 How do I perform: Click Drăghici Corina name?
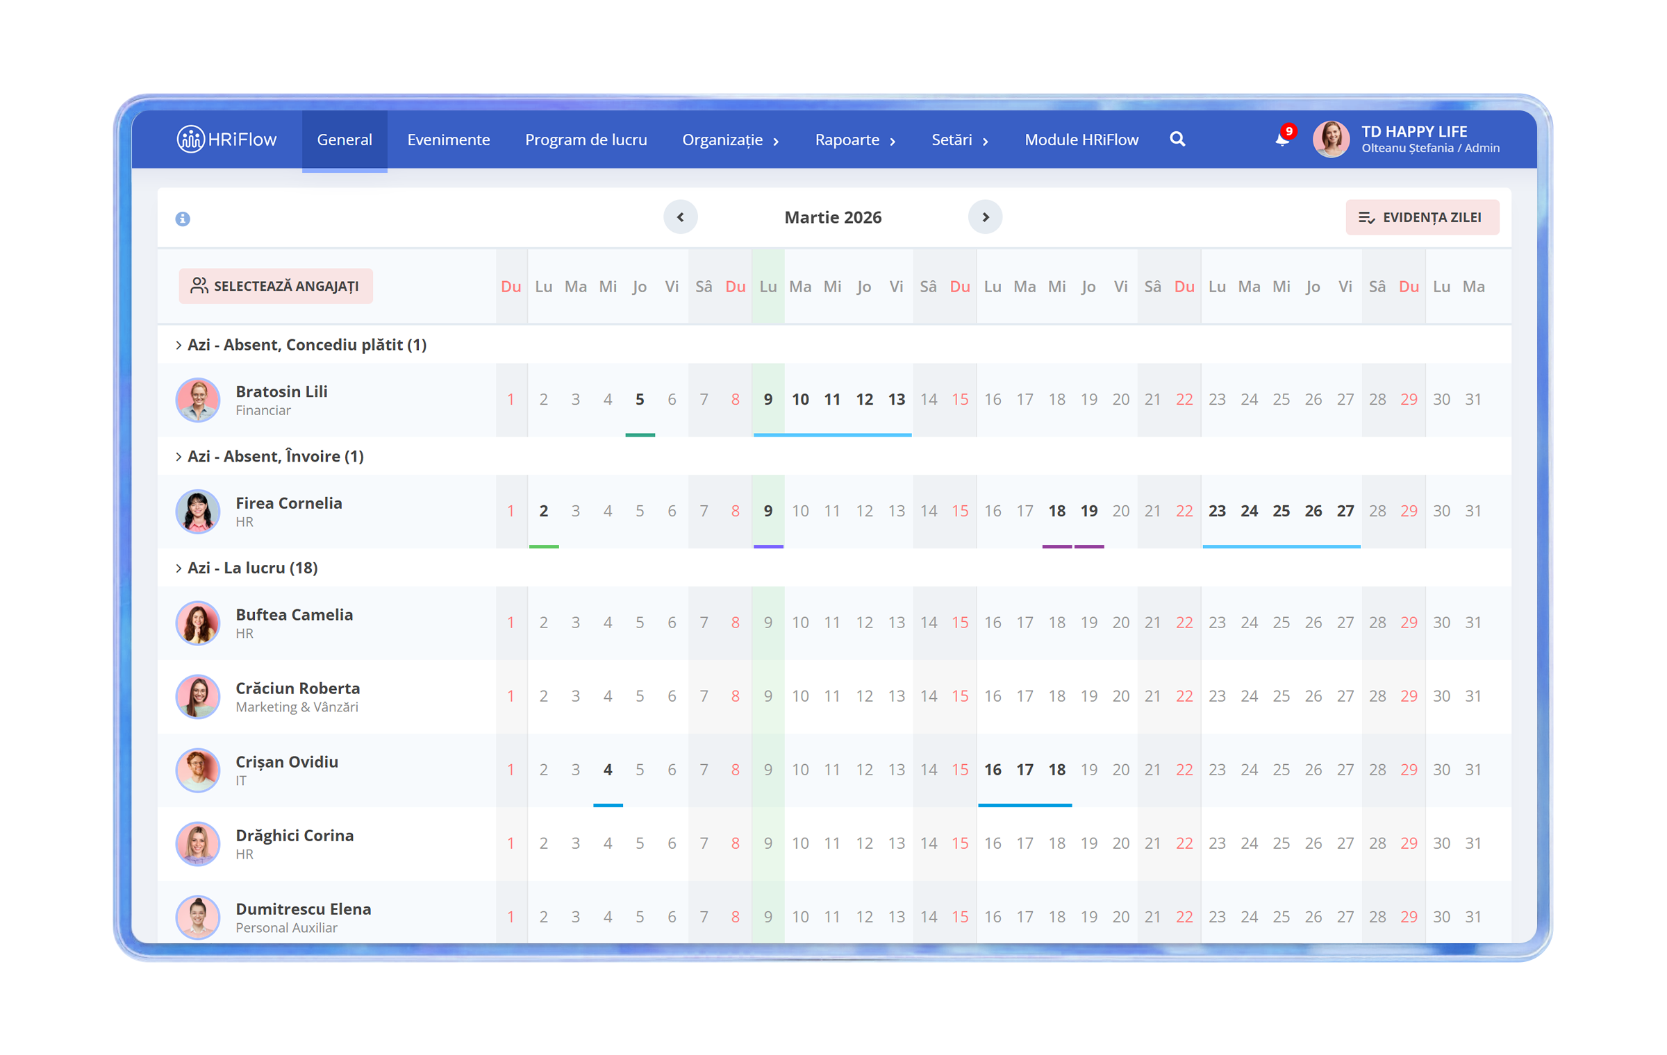coord(295,836)
